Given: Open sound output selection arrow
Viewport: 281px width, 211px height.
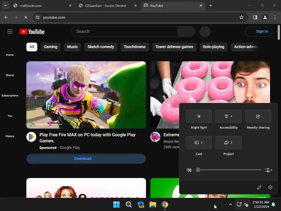Looking at the screenshot, I should click(269, 170).
